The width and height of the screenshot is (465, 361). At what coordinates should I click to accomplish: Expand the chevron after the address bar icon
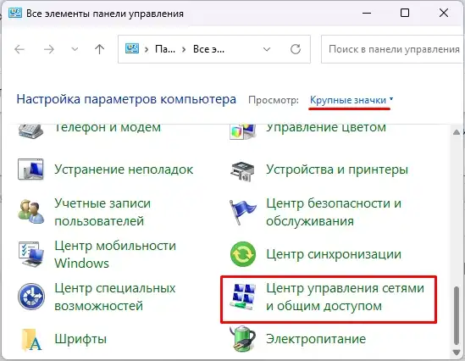tap(147, 49)
